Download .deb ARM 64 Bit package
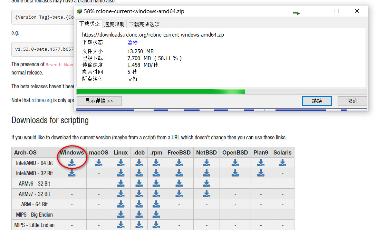377x238 pixels. click(139, 204)
